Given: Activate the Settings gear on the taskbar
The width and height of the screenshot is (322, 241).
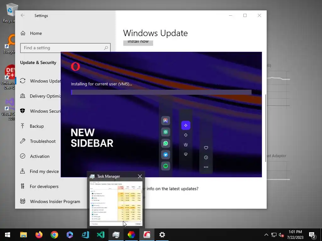Looking at the screenshot, I should pos(162,235).
